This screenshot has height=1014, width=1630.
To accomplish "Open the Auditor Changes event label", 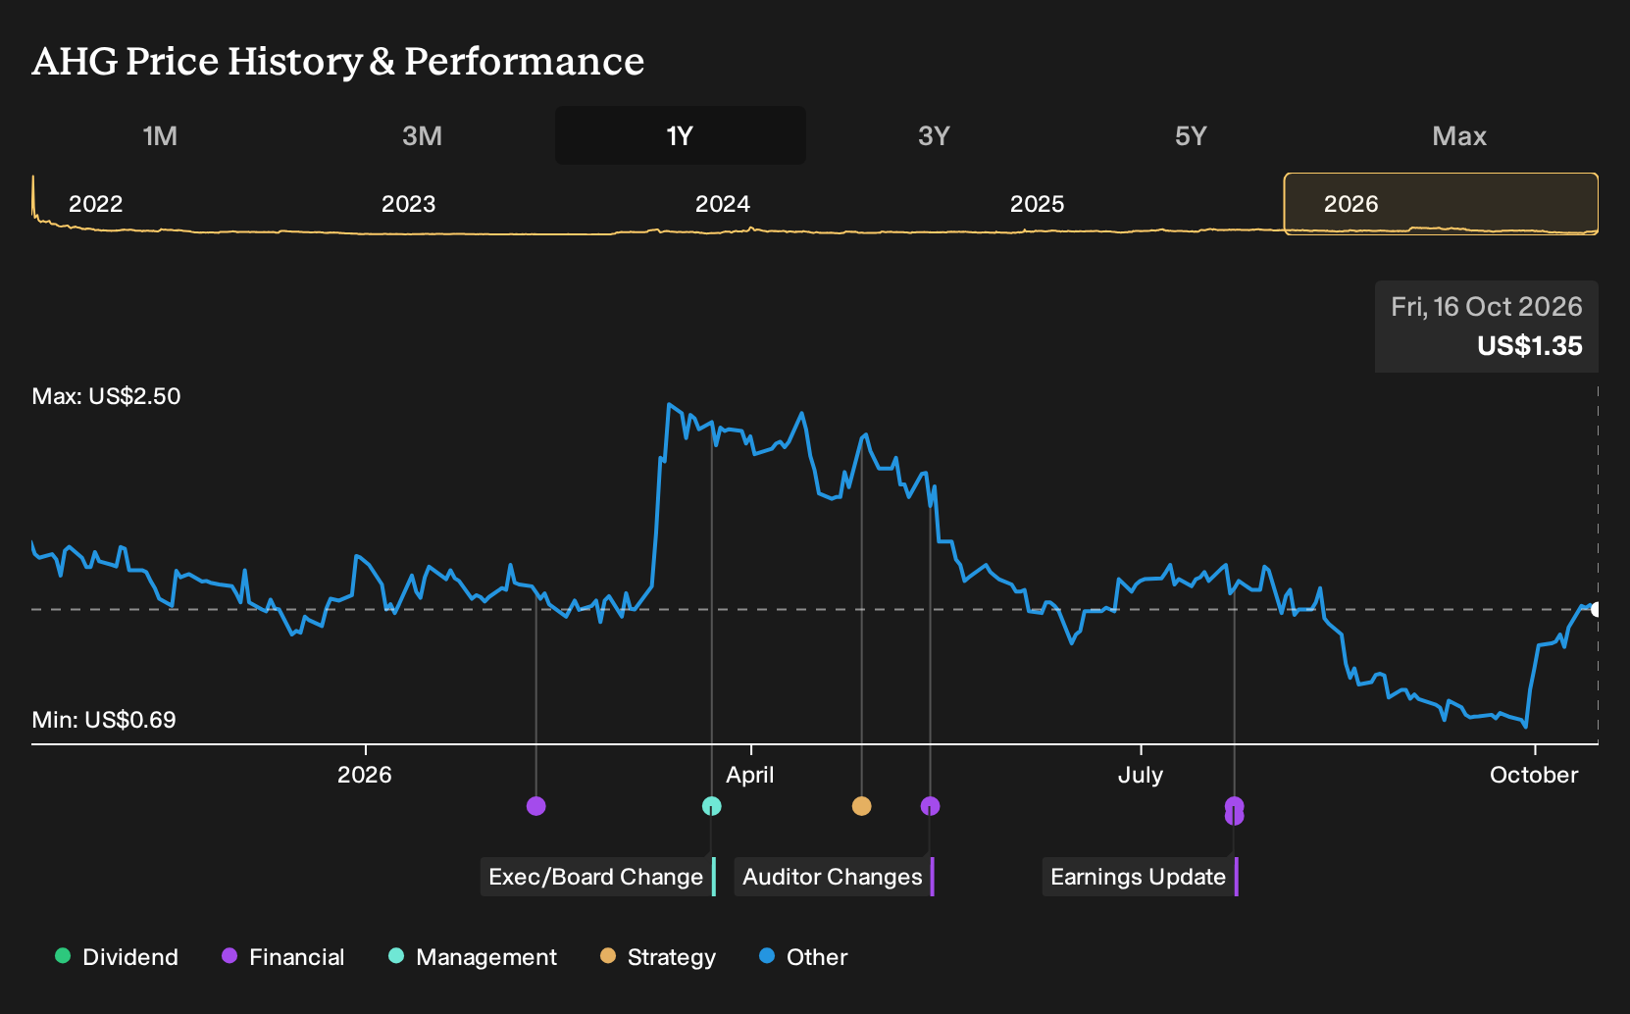I will click(835, 877).
